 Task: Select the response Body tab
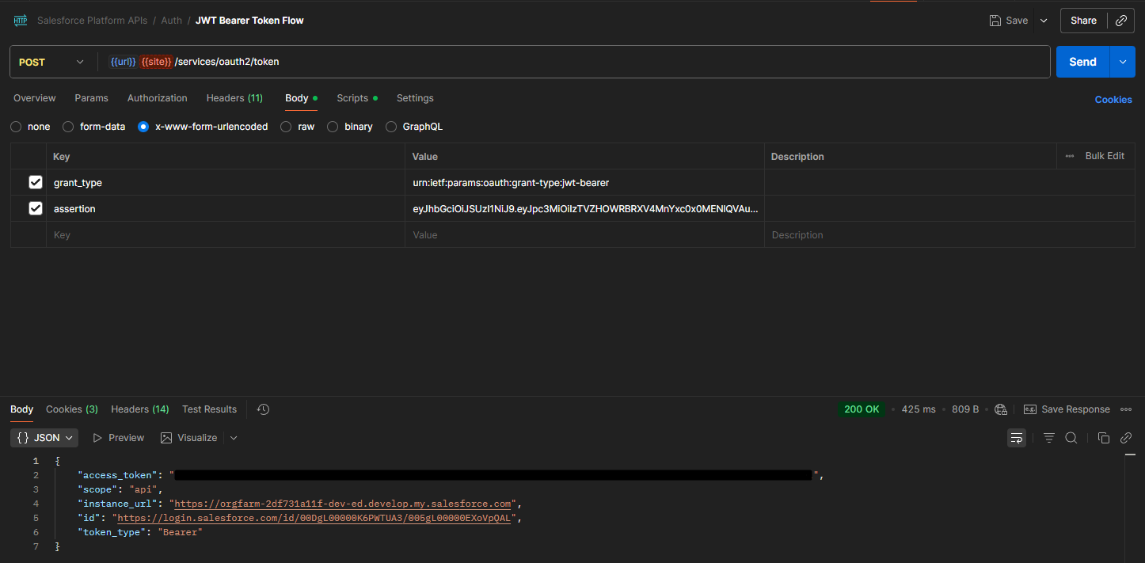coord(21,409)
